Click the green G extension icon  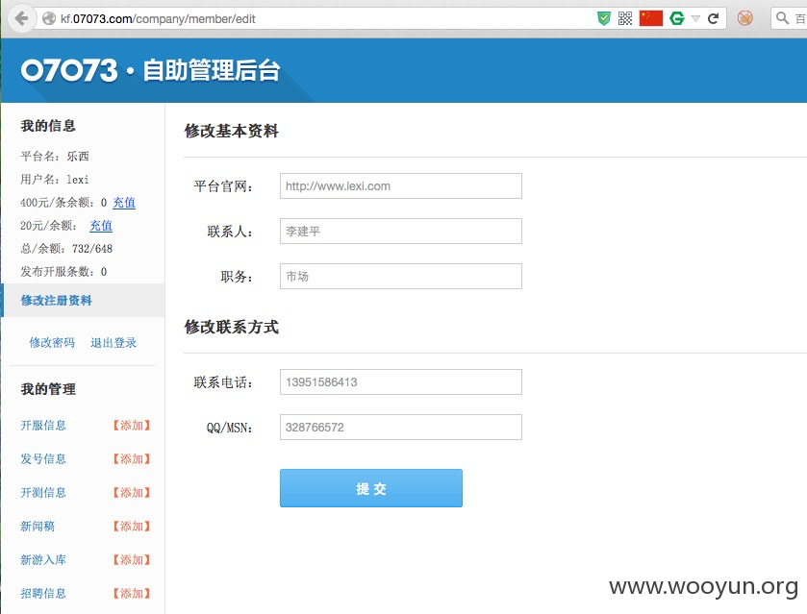tap(677, 18)
